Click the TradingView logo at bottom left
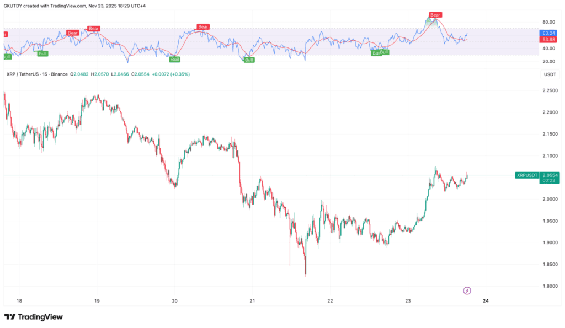Viewport: 565px width, 328px height. coord(34,317)
